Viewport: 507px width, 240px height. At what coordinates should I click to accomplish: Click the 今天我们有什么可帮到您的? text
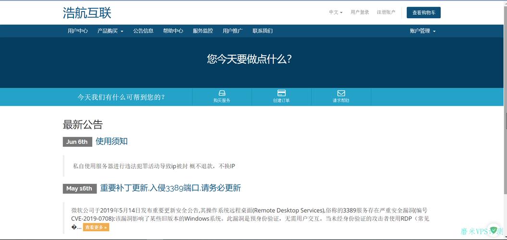(x=121, y=97)
